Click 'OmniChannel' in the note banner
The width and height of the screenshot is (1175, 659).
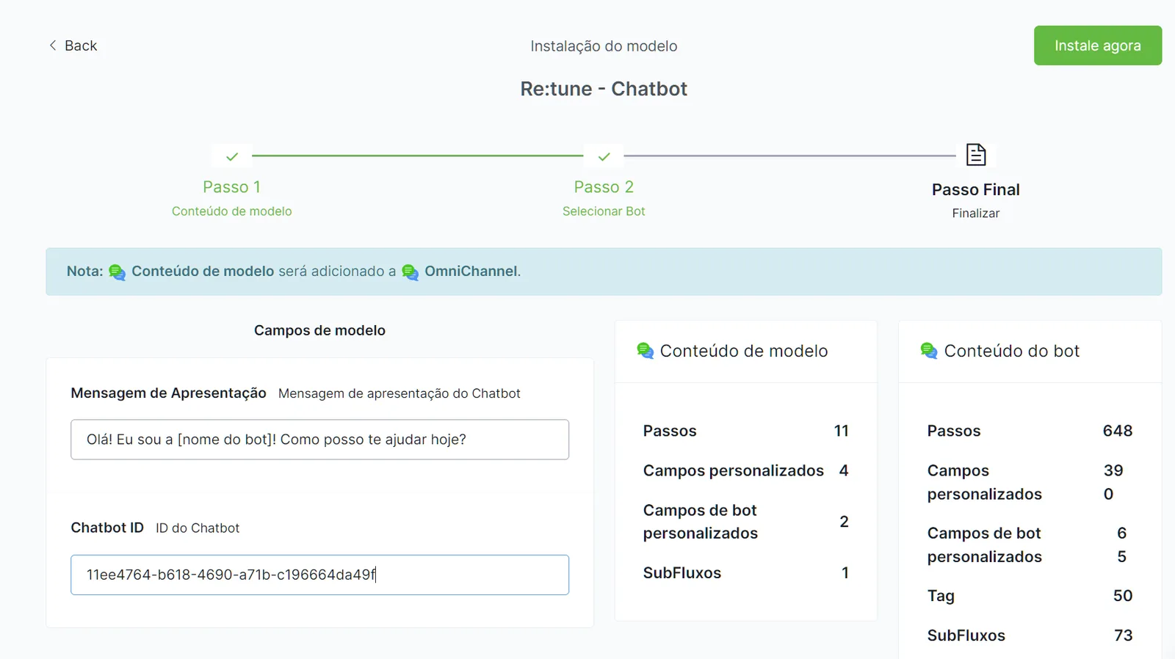(x=471, y=272)
